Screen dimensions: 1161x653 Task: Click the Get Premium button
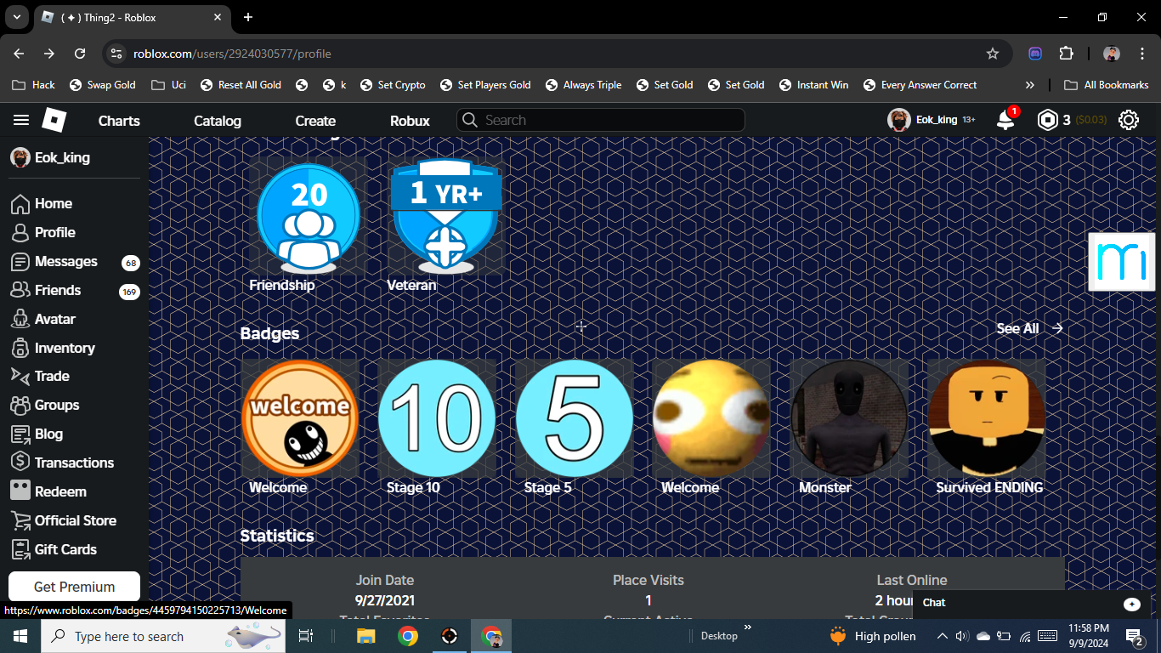[x=74, y=587]
